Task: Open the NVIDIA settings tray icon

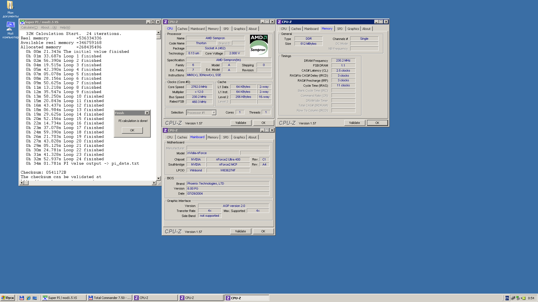Action: click(523, 298)
